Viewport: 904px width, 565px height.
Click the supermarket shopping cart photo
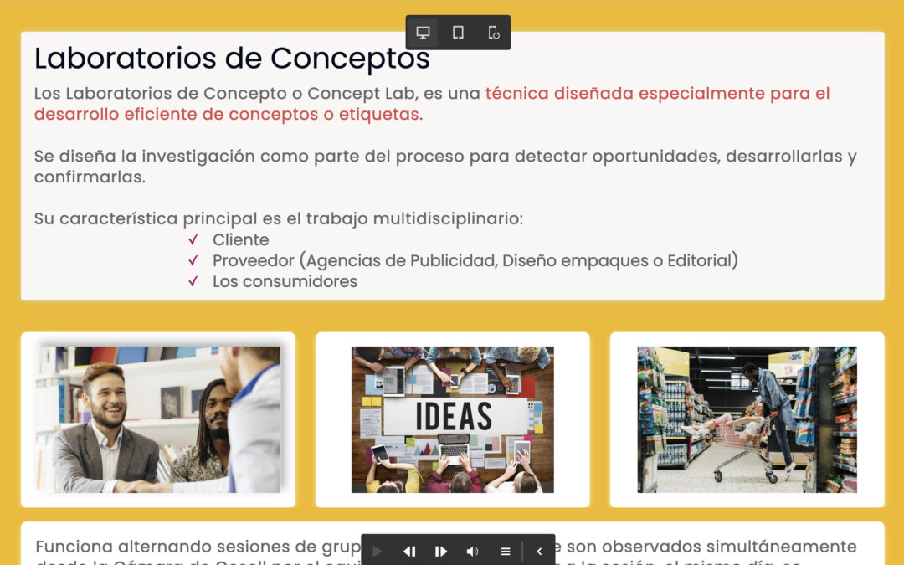tap(747, 419)
